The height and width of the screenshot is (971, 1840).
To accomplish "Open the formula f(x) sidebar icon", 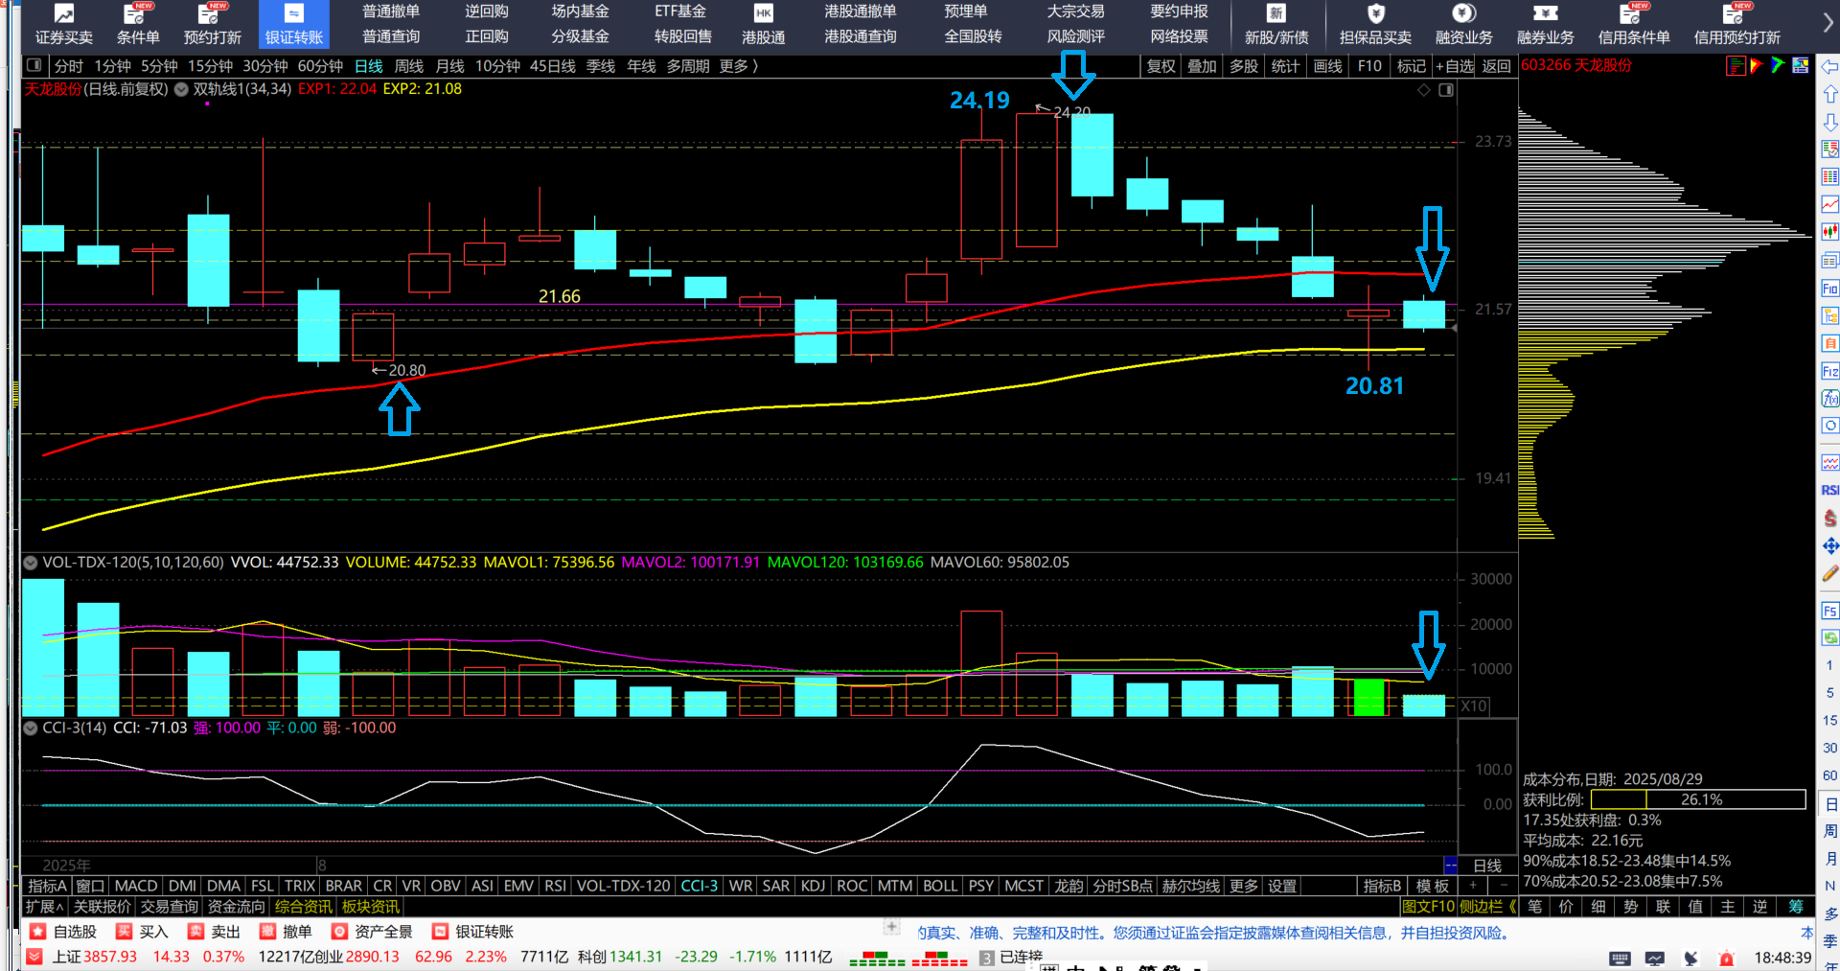I will point(1829,399).
